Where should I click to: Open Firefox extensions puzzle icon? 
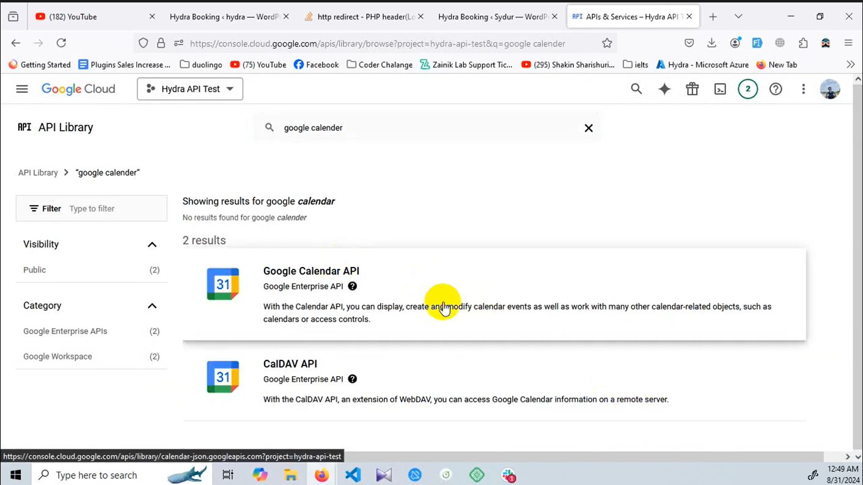point(803,43)
